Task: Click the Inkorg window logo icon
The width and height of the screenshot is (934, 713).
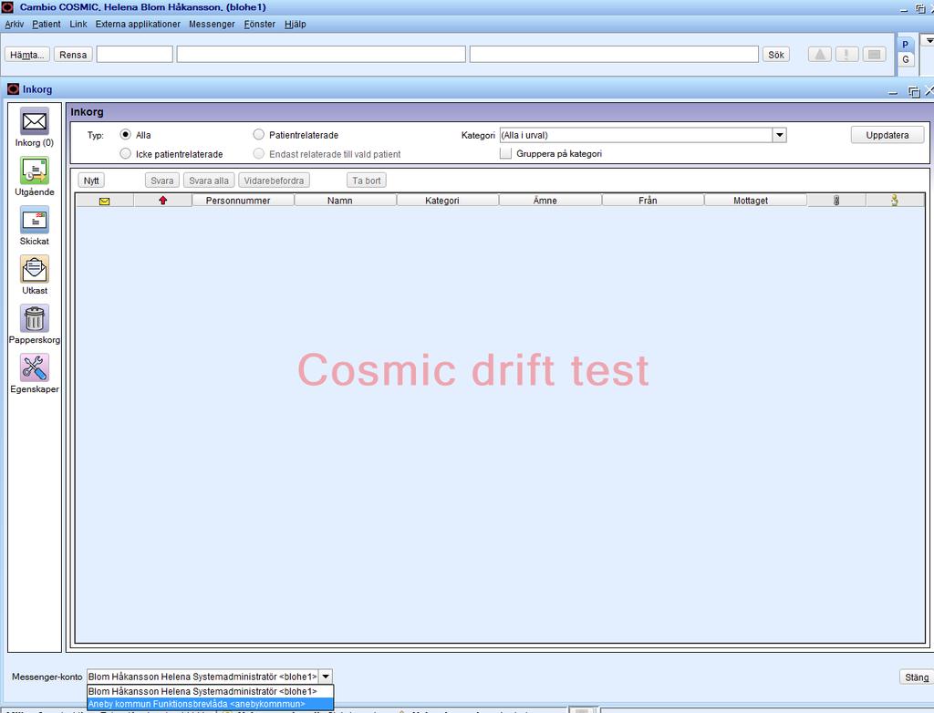Action: point(13,89)
